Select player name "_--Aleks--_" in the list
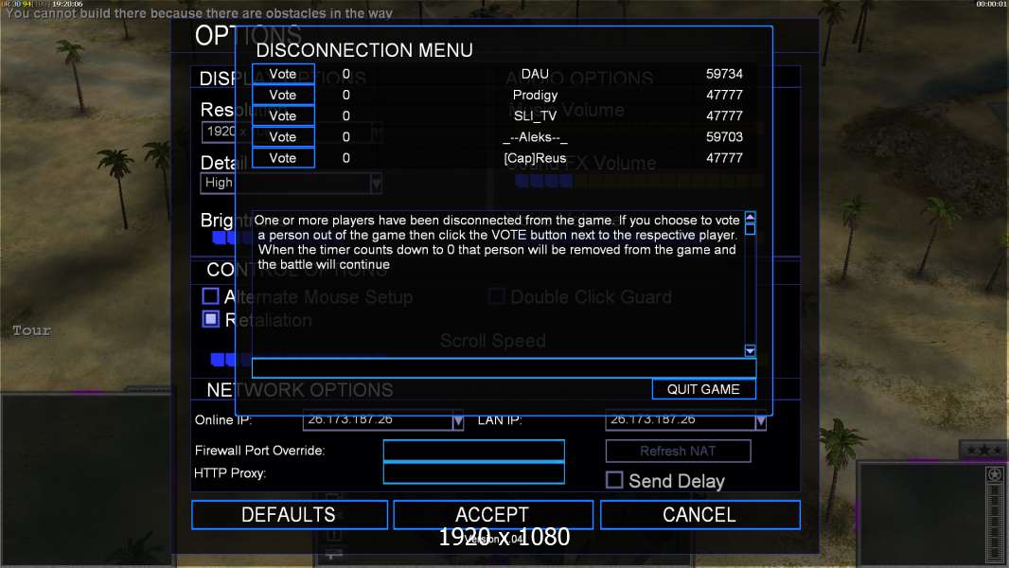 coord(535,137)
